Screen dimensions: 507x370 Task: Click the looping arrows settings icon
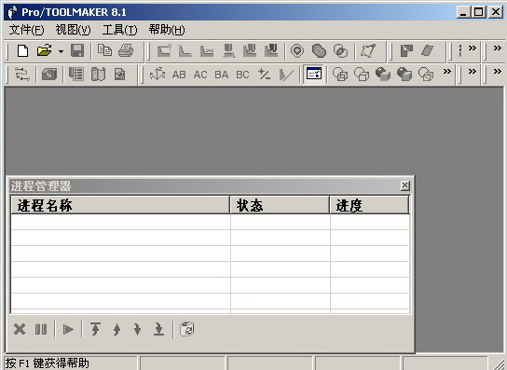(x=22, y=75)
